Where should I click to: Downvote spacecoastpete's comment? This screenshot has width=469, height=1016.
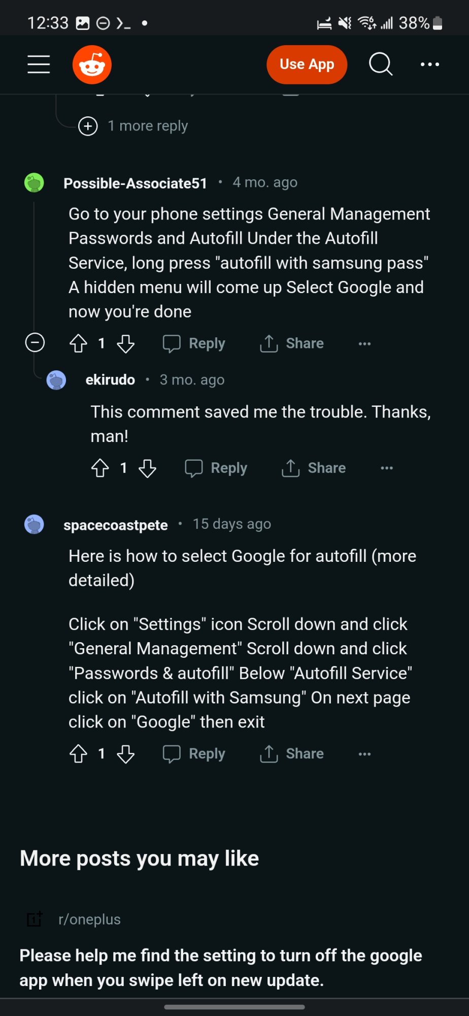(125, 754)
